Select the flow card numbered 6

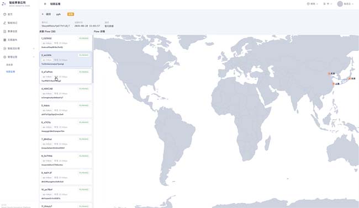(x=66, y=127)
